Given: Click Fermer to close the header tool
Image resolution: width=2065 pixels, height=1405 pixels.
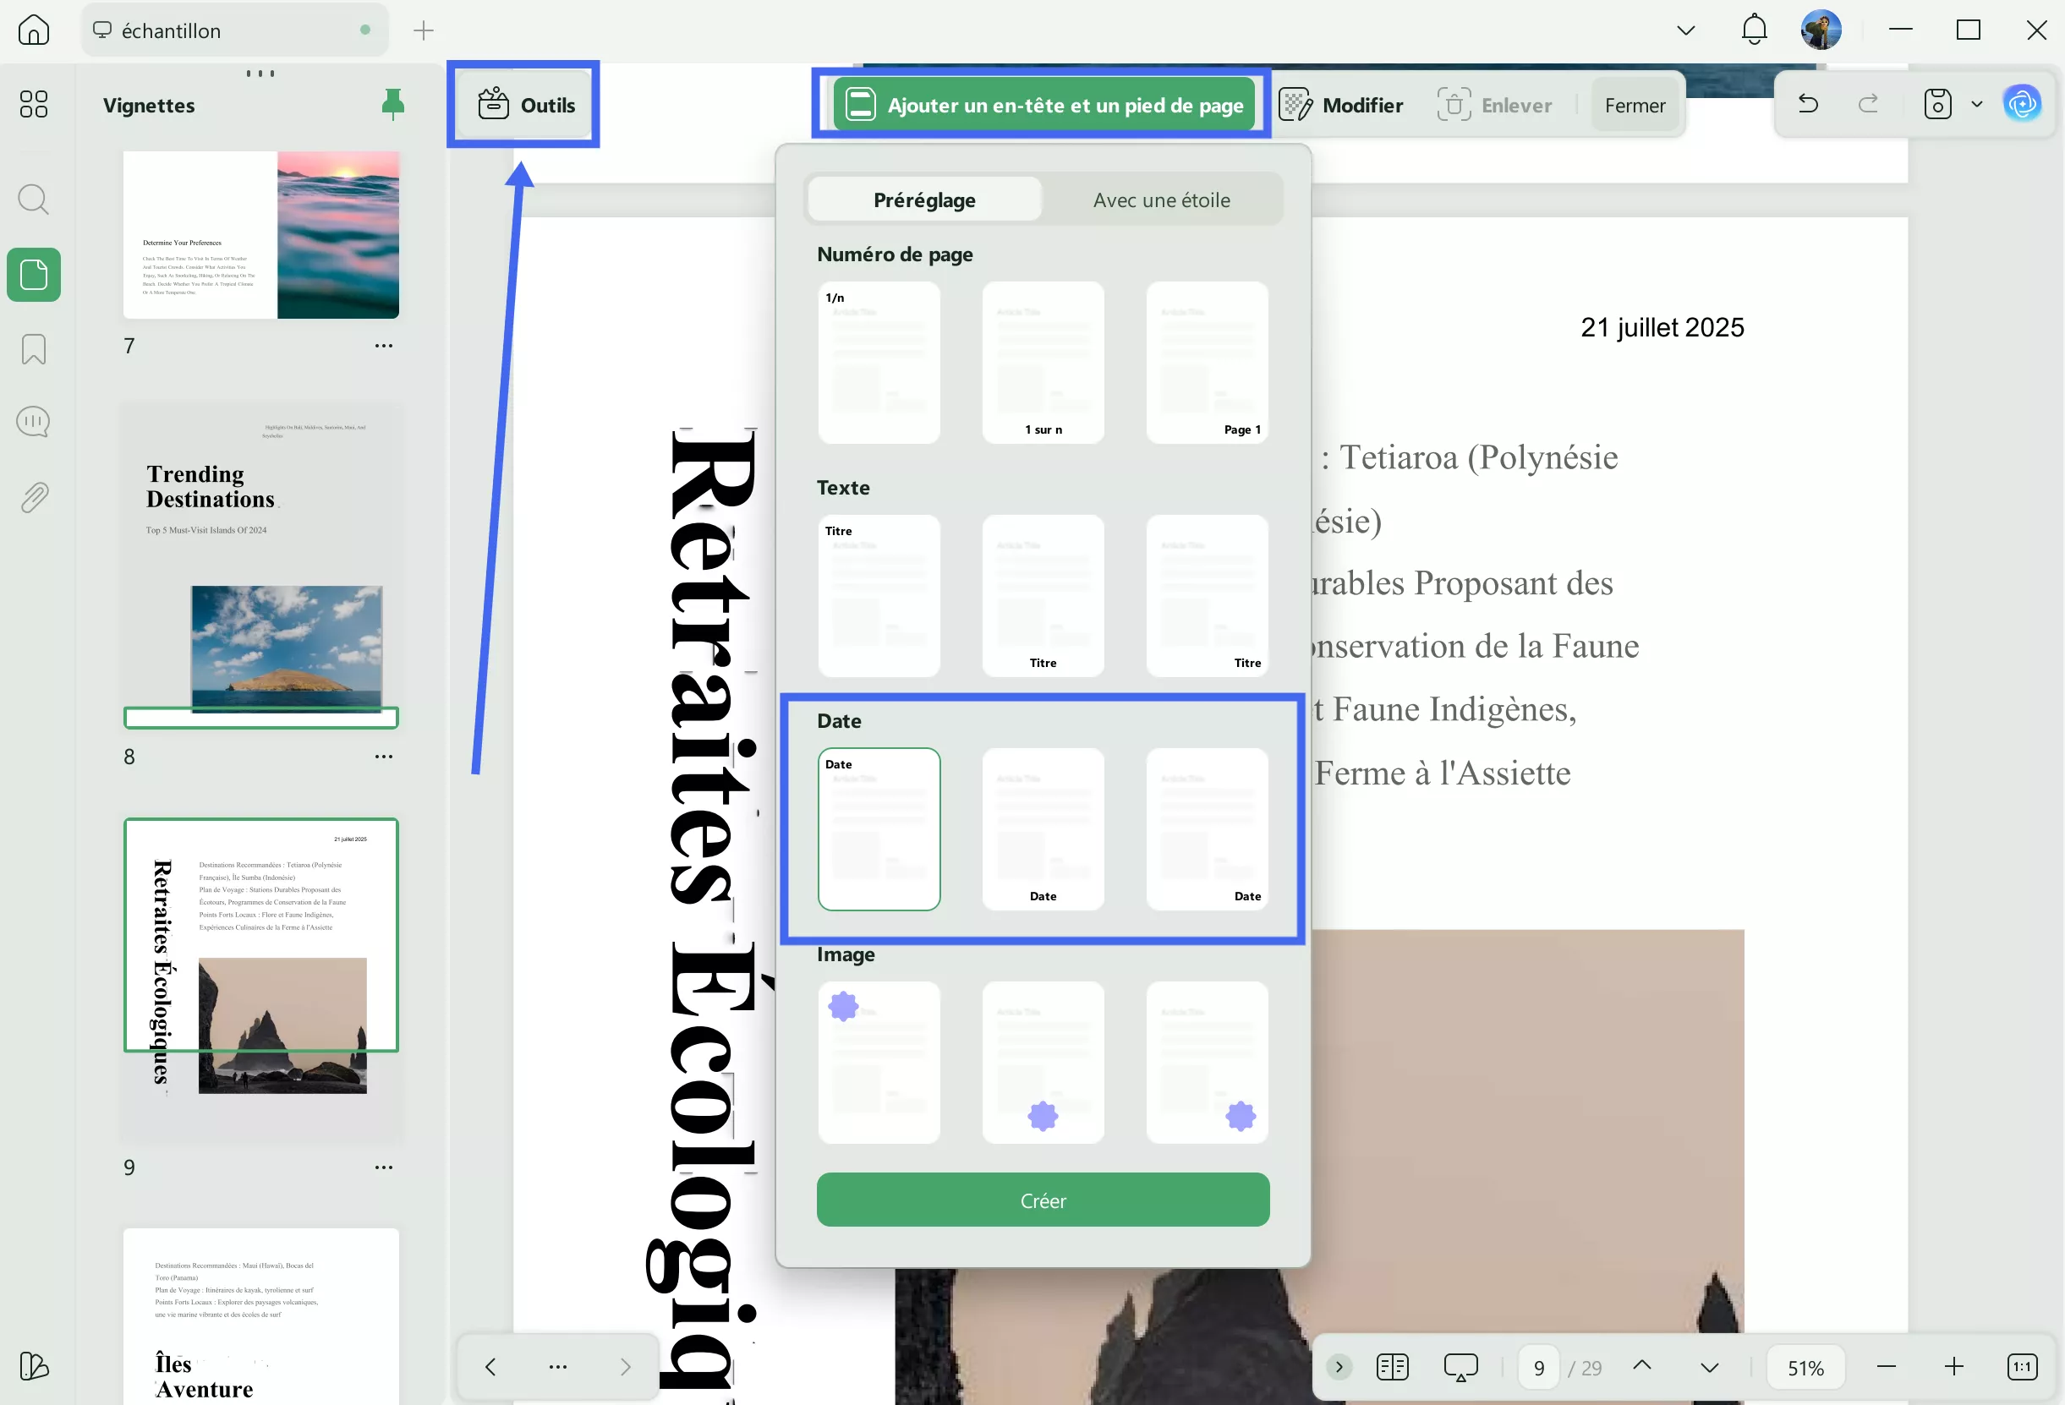Looking at the screenshot, I should [x=1635, y=104].
